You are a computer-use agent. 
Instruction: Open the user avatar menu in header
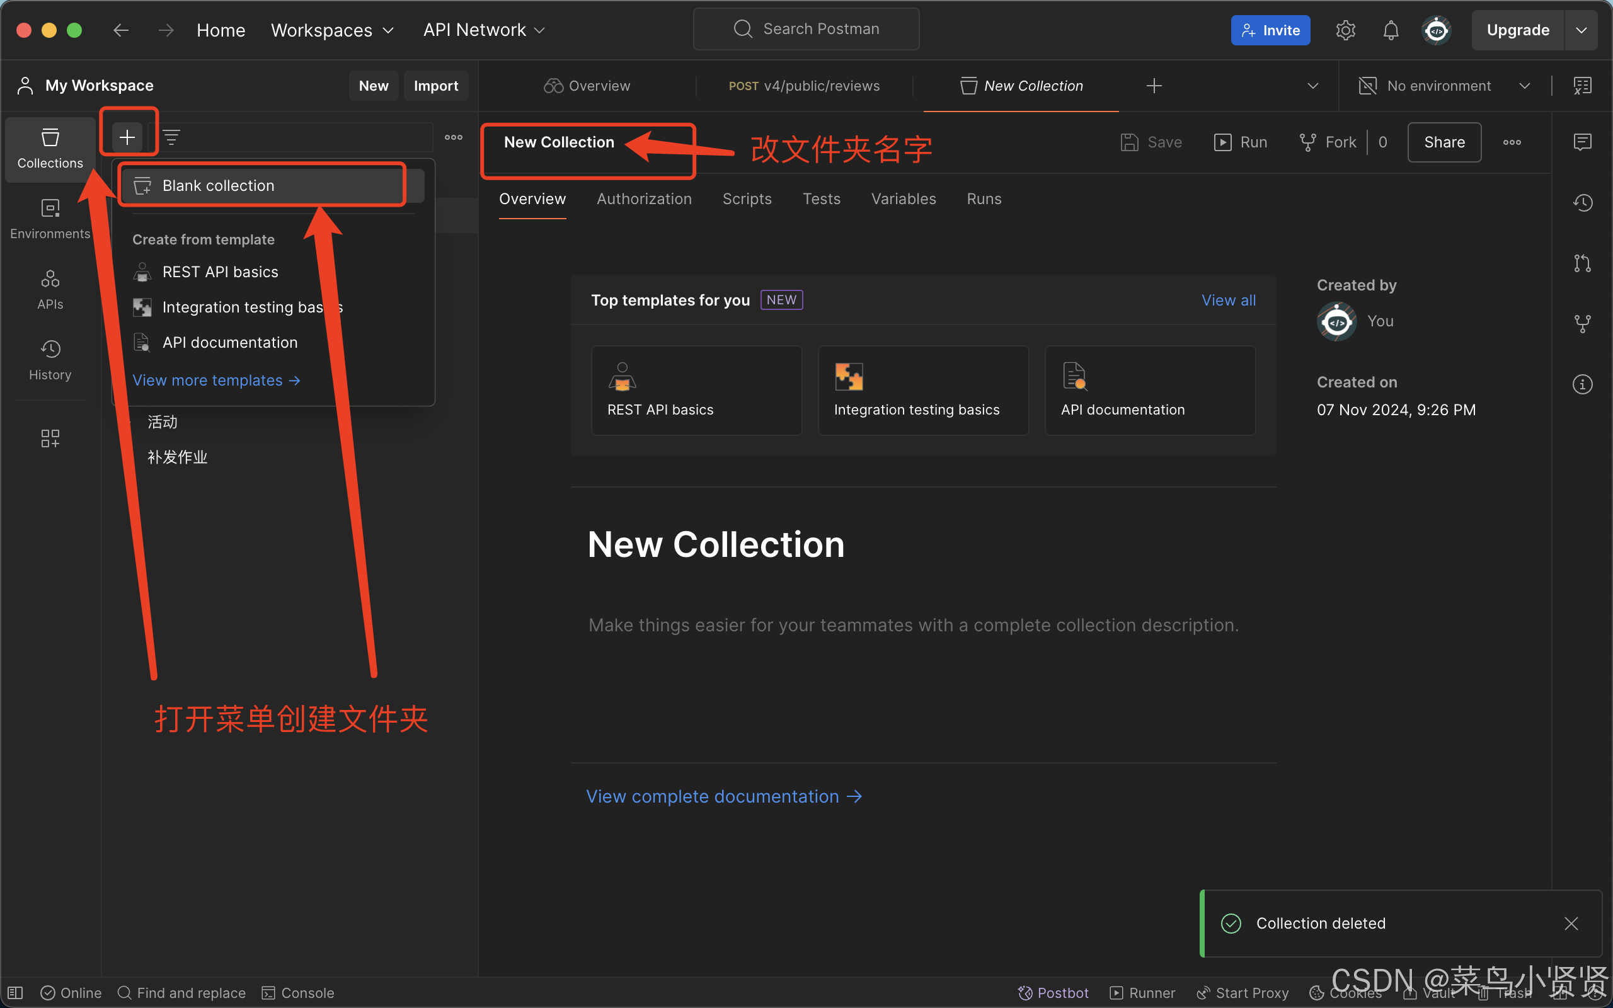1437,30
